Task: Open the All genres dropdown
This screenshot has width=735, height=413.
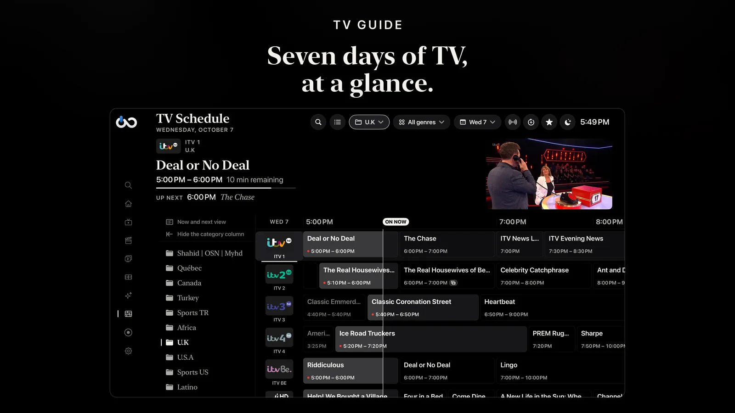Action: coord(422,122)
